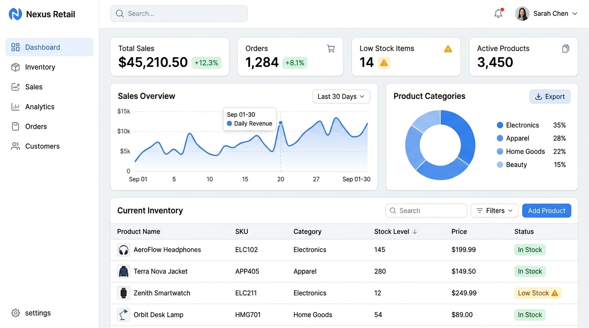
Task: Click the SKU column header
Action: [x=241, y=231]
